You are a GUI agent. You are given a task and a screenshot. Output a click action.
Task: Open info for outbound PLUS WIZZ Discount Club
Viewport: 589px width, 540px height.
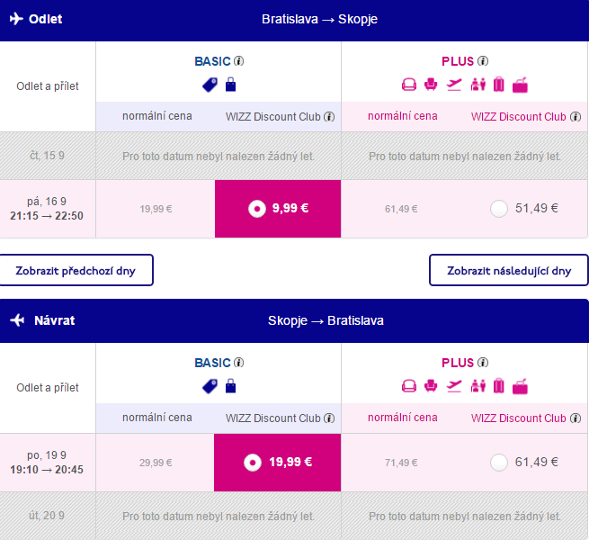pyautogui.click(x=576, y=117)
